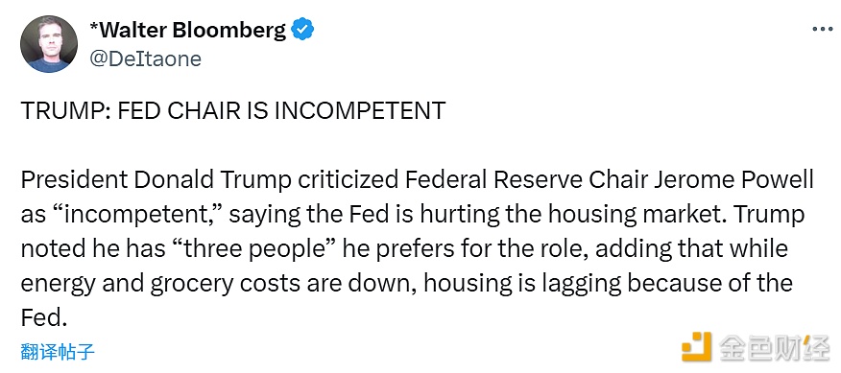Click the blue verified badge
The width and height of the screenshot is (841, 373).
pos(302,30)
